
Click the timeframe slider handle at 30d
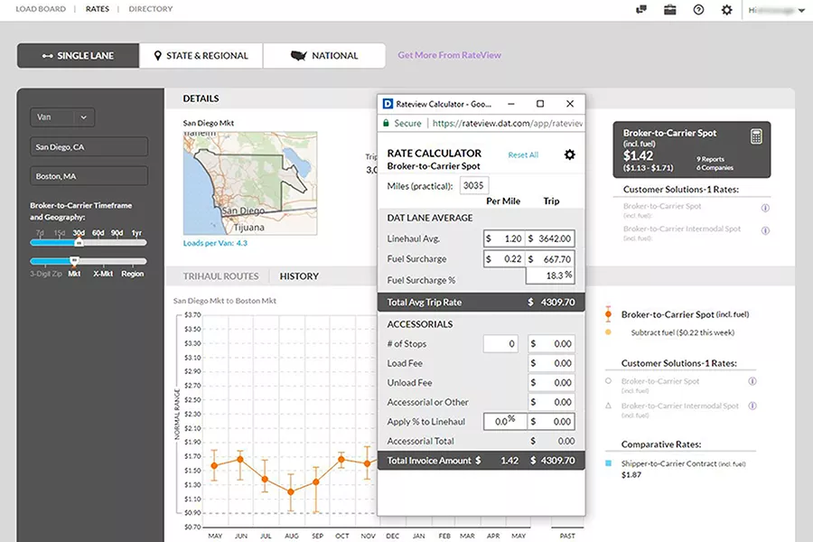[x=79, y=242]
